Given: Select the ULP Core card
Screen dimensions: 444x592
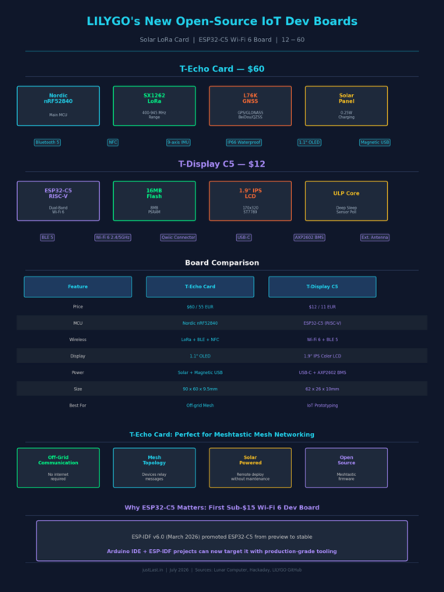Looking at the screenshot, I should tap(346, 201).
